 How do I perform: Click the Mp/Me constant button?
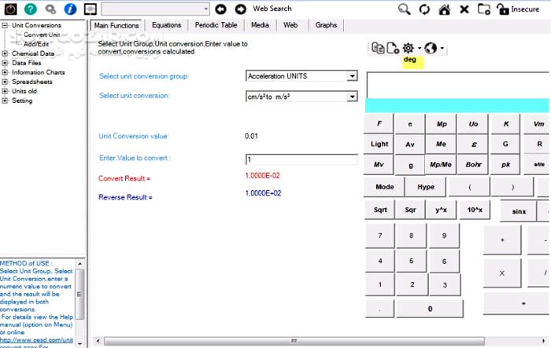click(x=441, y=164)
